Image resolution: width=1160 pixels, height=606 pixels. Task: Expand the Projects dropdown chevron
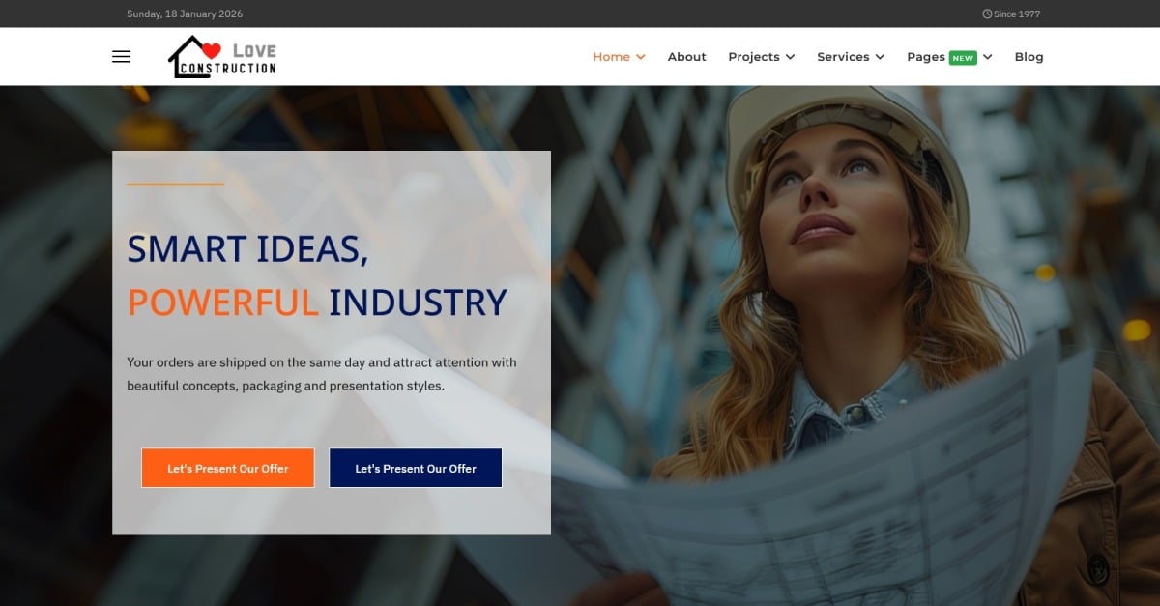tap(790, 57)
